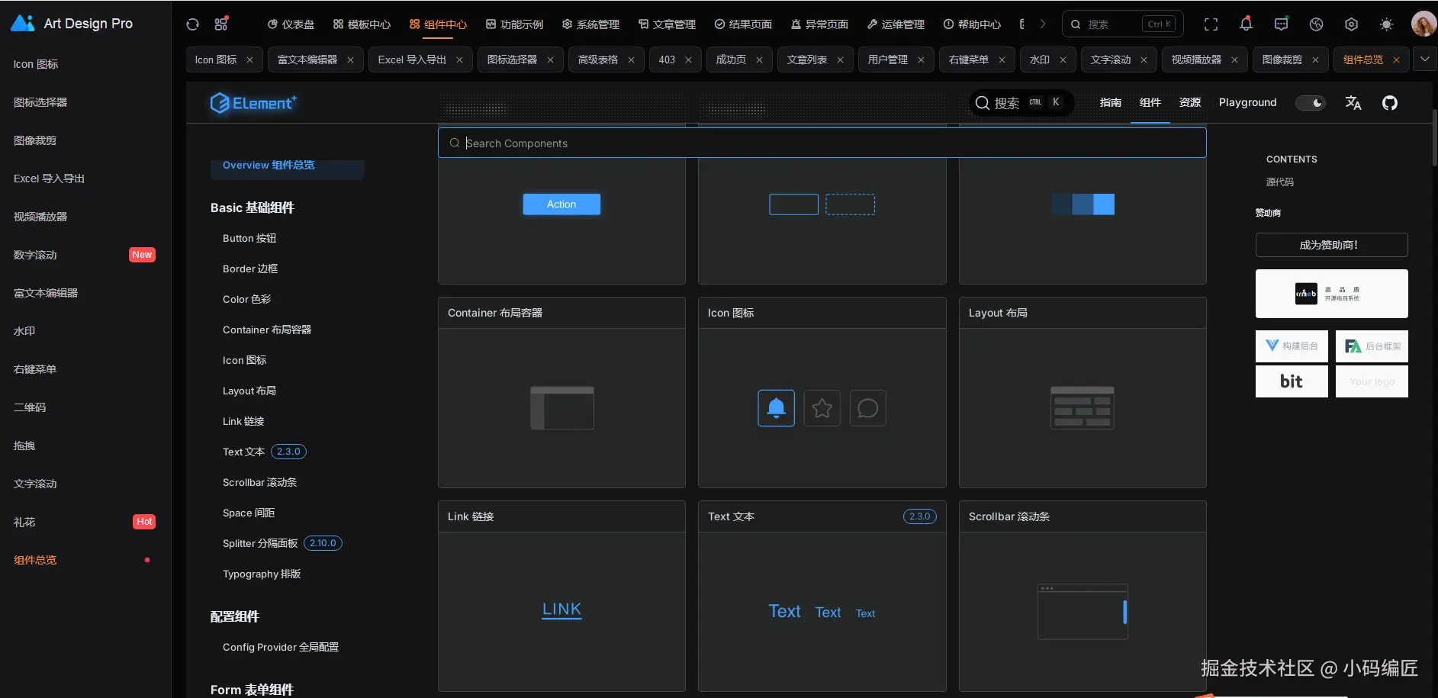Open the language translate dropdown in the Element header
The width and height of the screenshot is (1438, 698).
pos(1353,103)
